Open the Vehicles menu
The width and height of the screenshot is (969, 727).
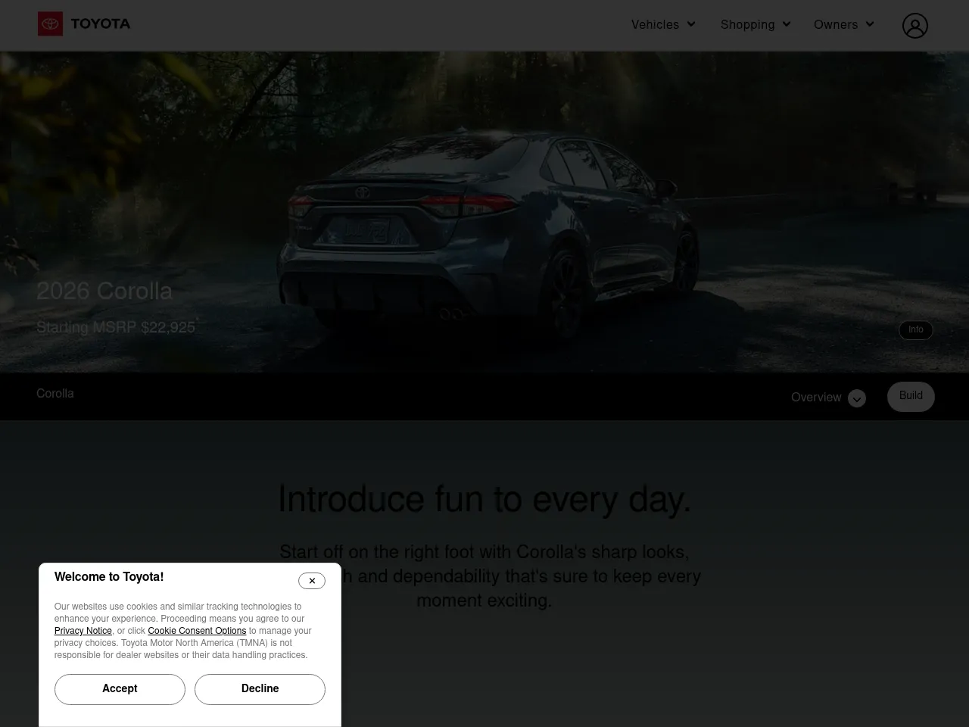click(655, 25)
